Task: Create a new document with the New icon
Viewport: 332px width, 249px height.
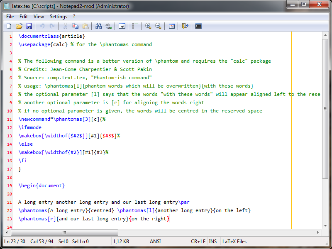Action: 9,26
